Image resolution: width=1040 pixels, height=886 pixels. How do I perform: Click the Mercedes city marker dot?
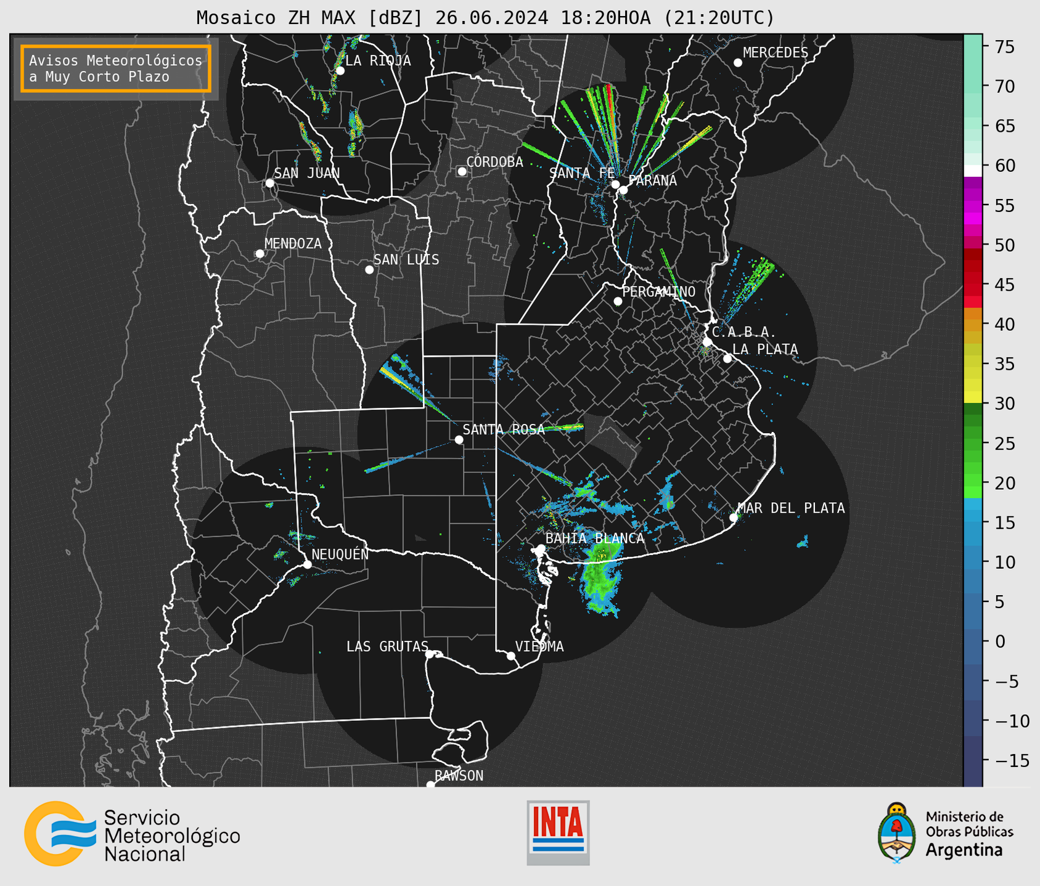(x=737, y=63)
